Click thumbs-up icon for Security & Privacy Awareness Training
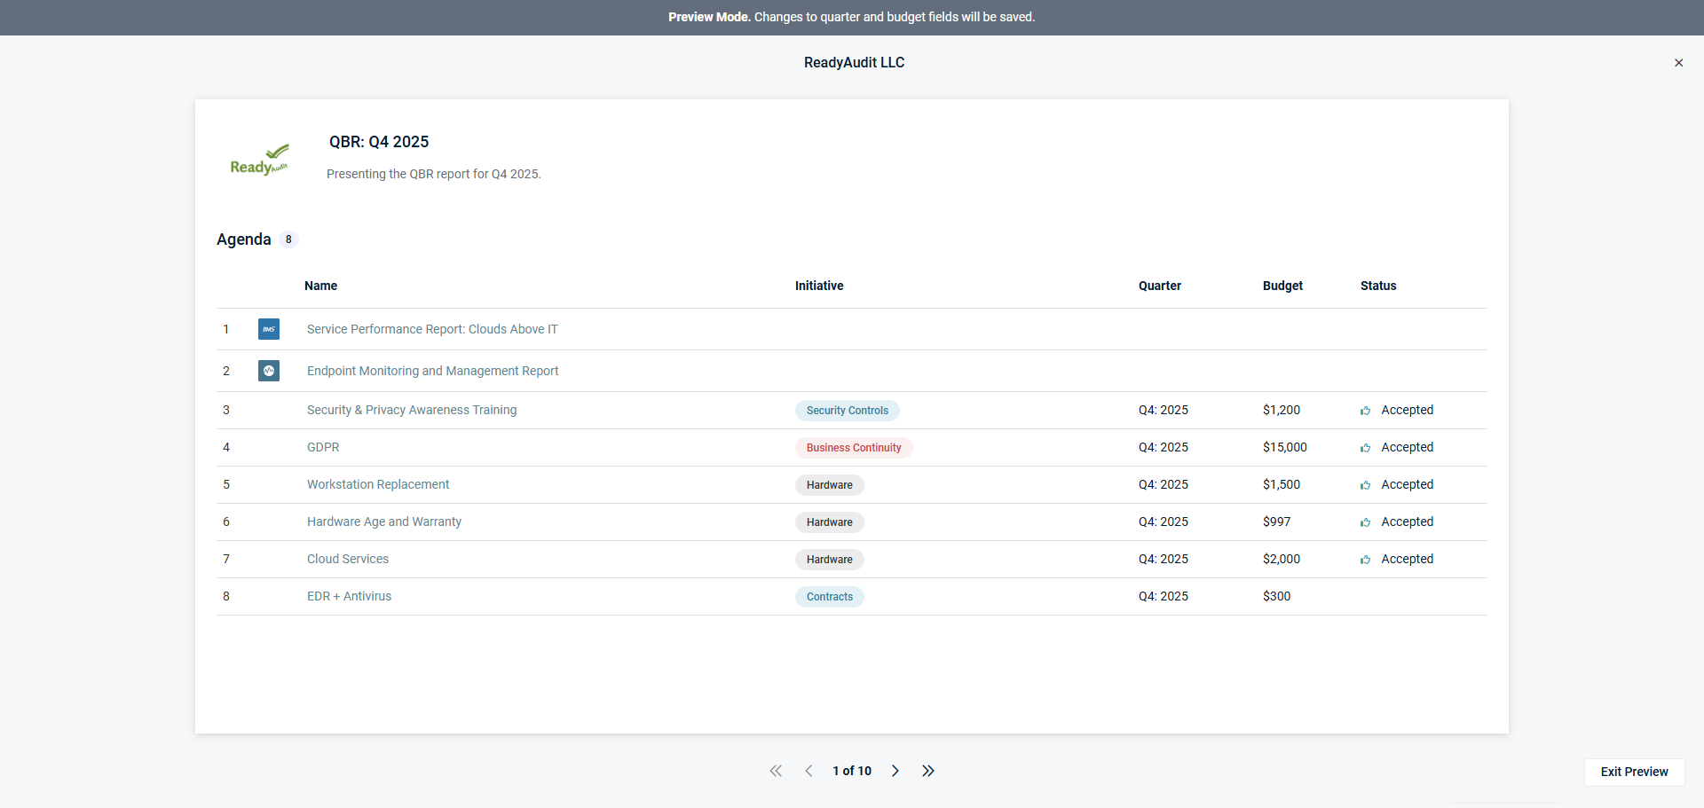 pos(1365,411)
